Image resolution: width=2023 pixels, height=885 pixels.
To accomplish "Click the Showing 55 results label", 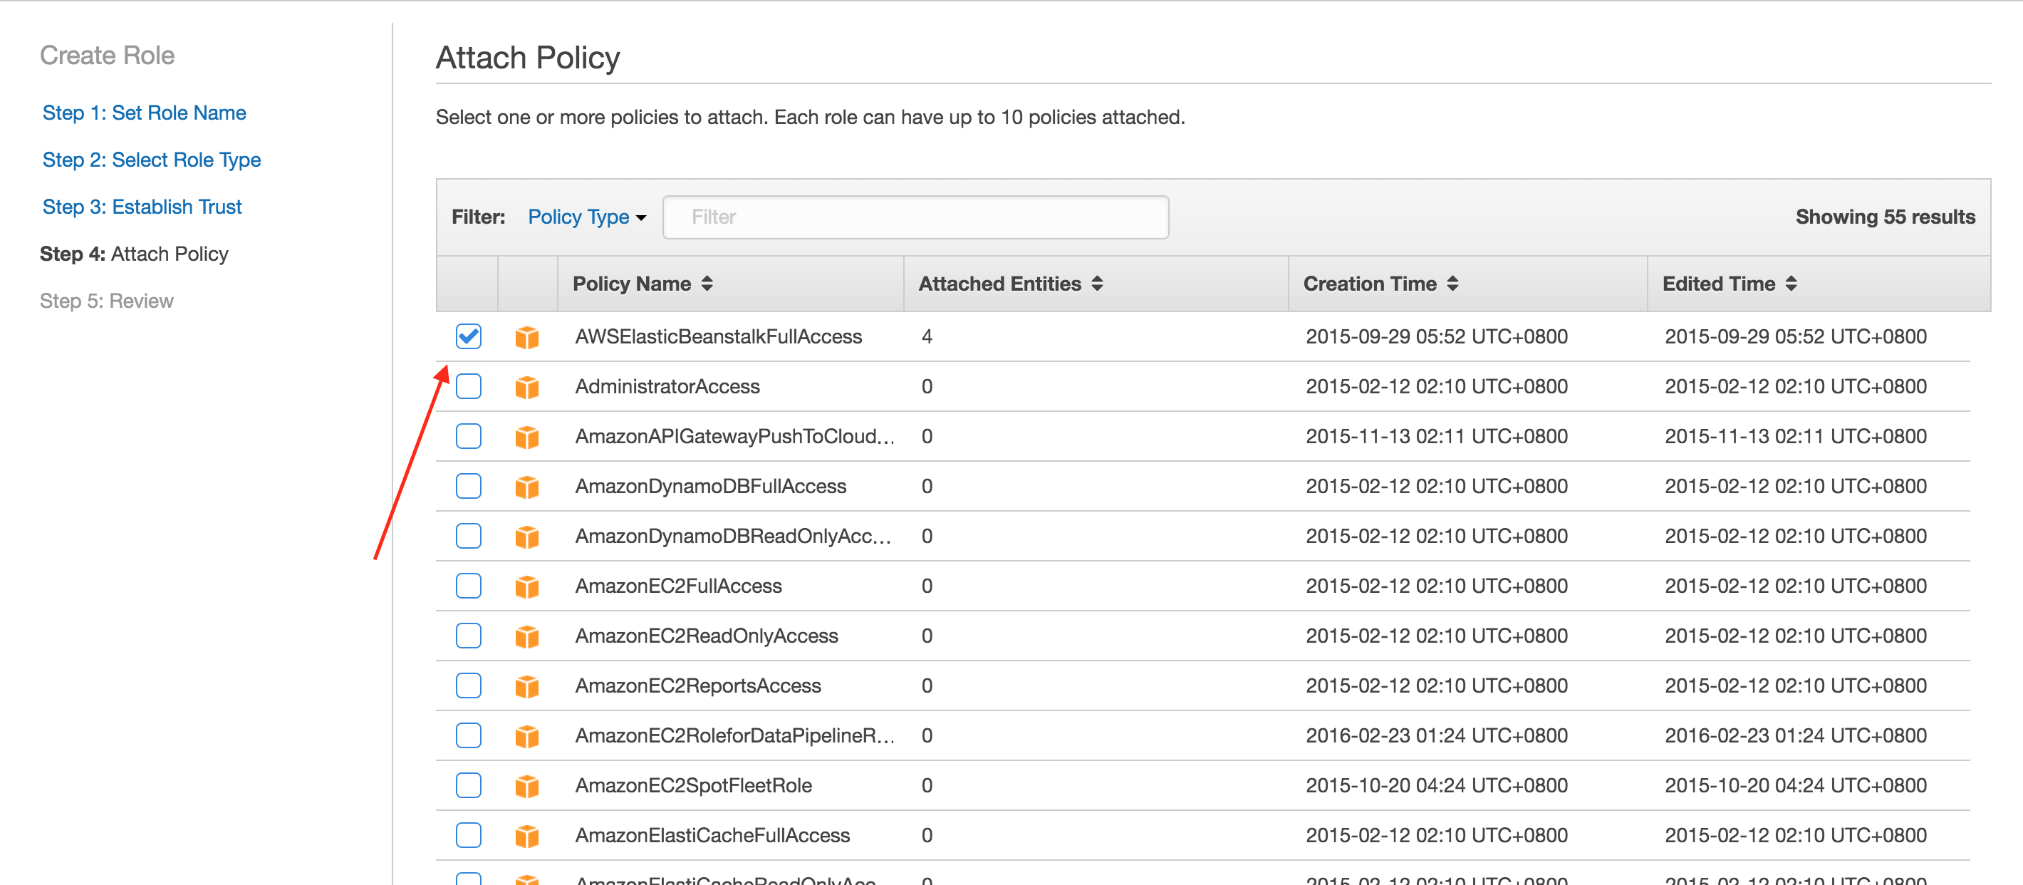I will pyautogui.click(x=1886, y=217).
